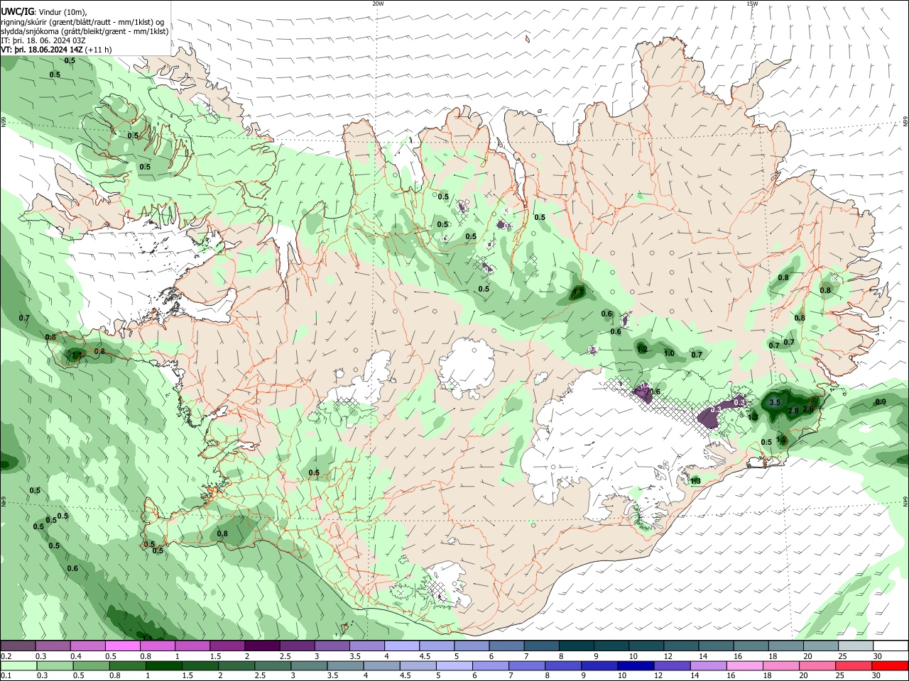Viewport: 909px width, 681px height.
Task: Click the light grey legend swatch labeled 25
Action: tap(856, 646)
